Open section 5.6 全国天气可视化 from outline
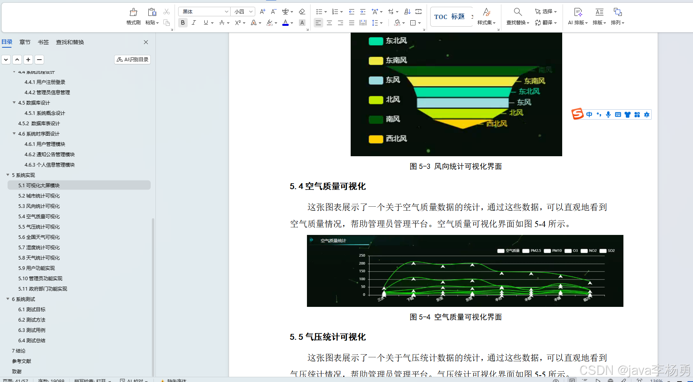This screenshot has width=693, height=382. point(39,237)
